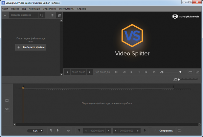Click the audio track speaker icon
Viewport: 203px width, 137px height.
coord(6,109)
